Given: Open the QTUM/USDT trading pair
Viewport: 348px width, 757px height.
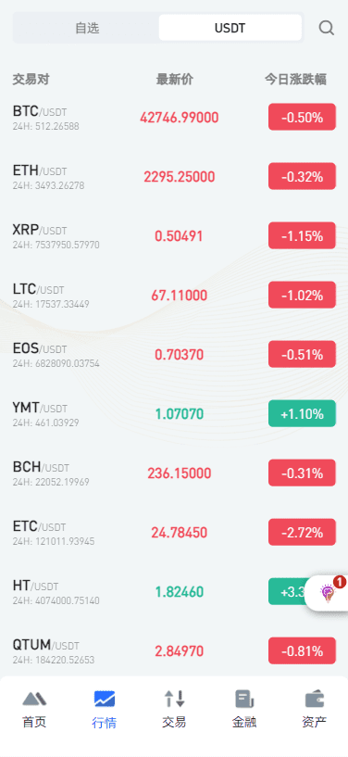Looking at the screenshot, I should click(x=174, y=650).
